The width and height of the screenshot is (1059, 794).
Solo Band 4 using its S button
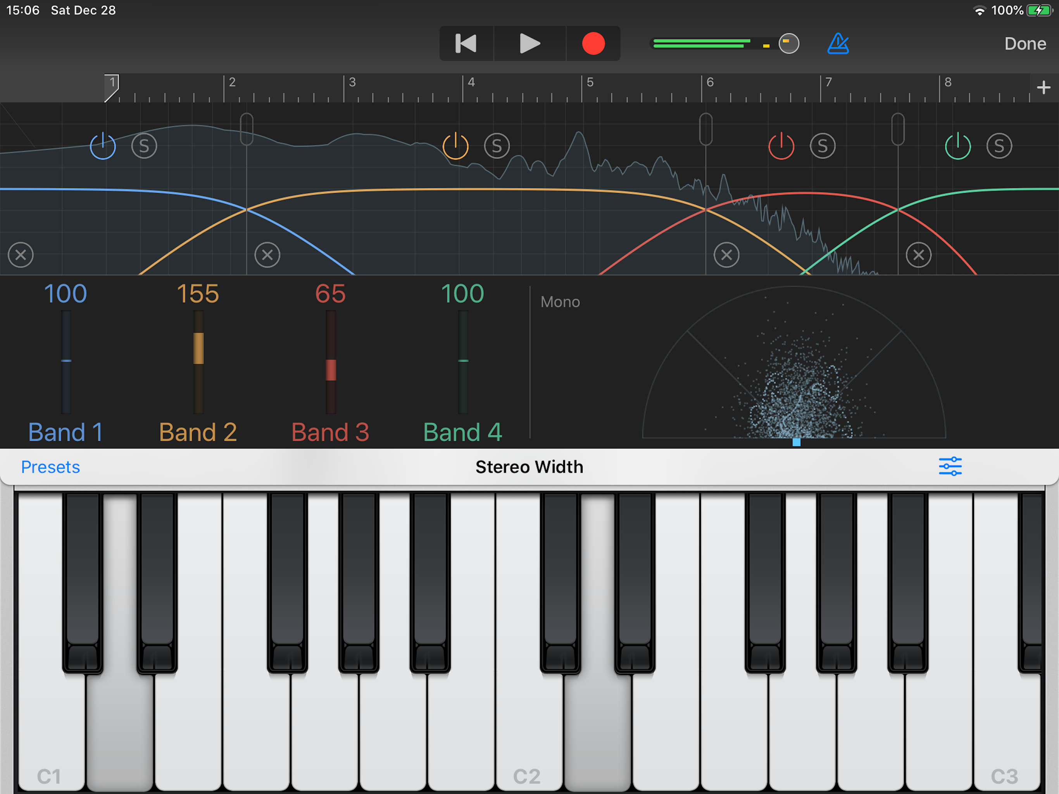coord(999,146)
